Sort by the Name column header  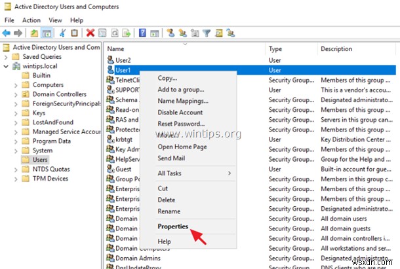pyautogui.click(x=185, y=48)
